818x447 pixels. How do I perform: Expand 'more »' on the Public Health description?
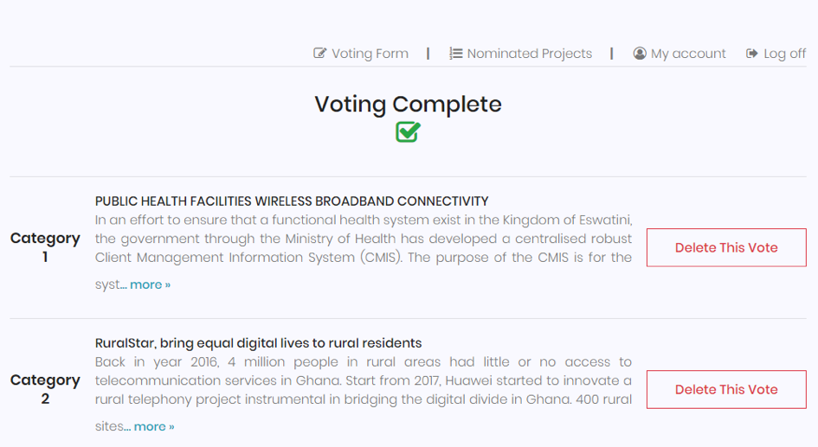[150, 284]
